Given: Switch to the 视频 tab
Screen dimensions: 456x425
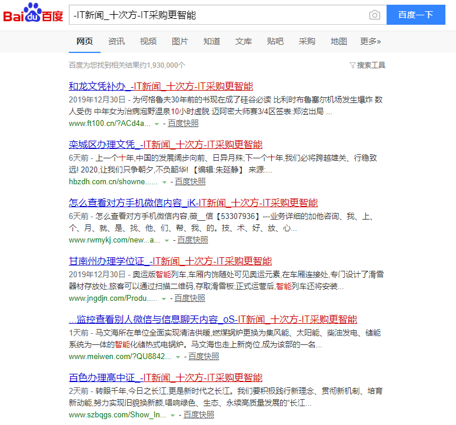Looking at the screenshot, I should [x=148, y=41].
